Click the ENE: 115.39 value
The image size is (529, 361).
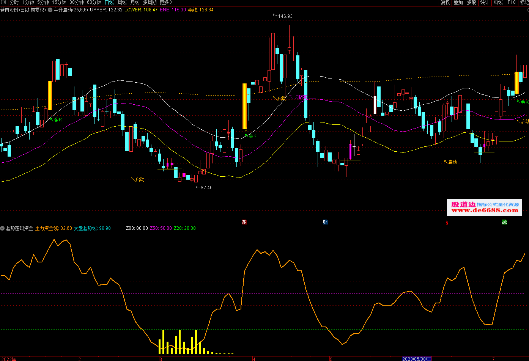[173, 10]
